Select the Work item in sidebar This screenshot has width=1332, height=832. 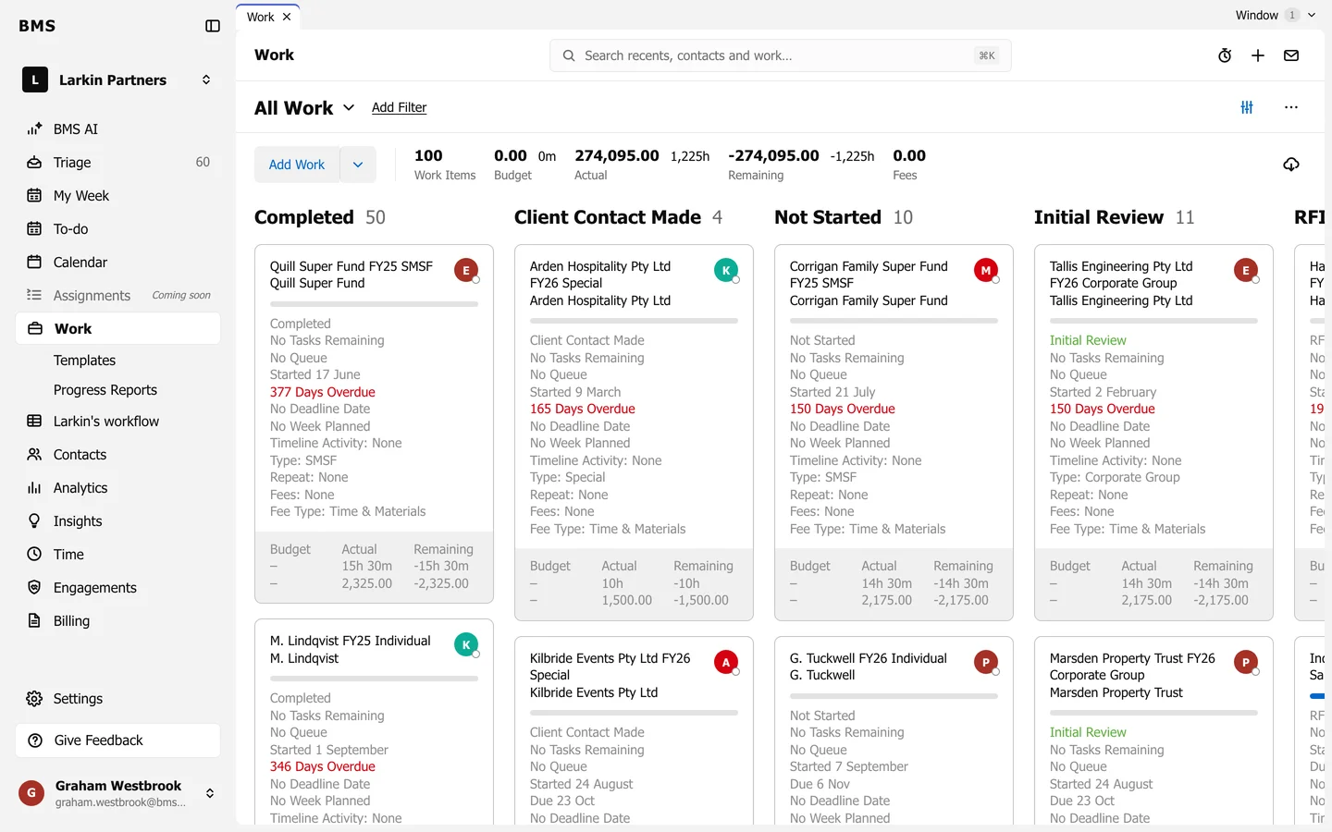(118, 329)
